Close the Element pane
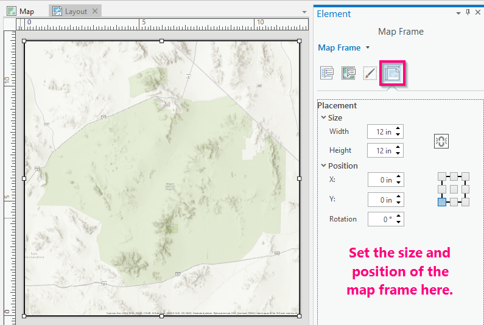484x325 pixels. (x=478, y=12)
